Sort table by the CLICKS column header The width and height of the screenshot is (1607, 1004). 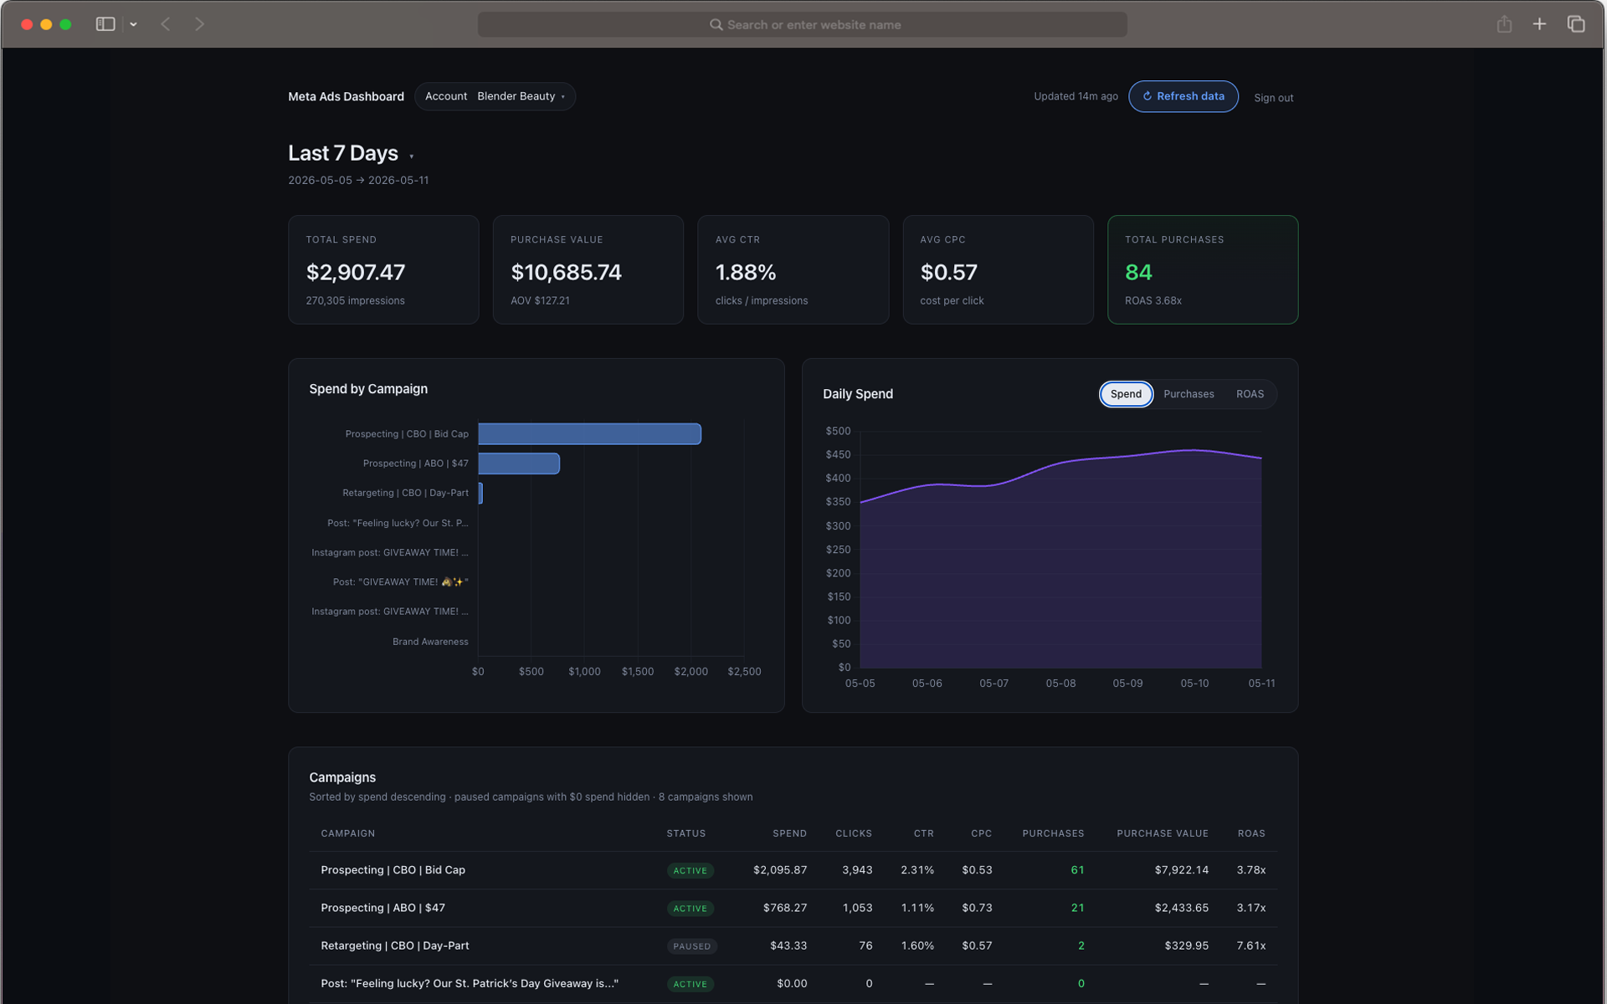click(x=854, y=833)
